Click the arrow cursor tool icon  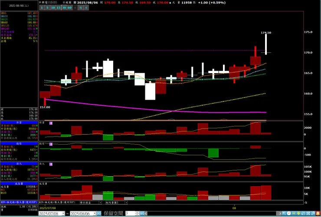point(284,214)
